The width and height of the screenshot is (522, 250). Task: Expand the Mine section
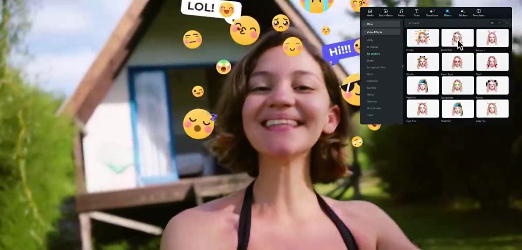[x=381, y=24]
